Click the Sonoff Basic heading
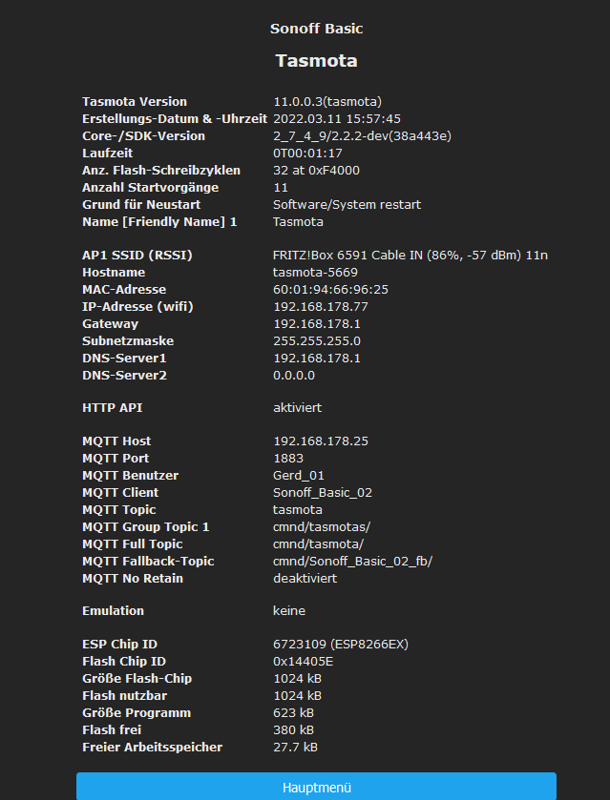The image size is (610, 800). 316,29
